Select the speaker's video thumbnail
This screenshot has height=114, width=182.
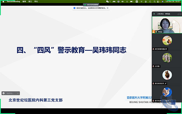point(167,25)
